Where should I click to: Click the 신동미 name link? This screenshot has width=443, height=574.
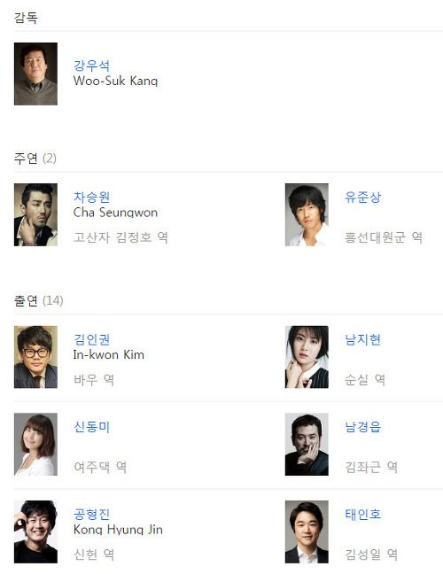91,427
